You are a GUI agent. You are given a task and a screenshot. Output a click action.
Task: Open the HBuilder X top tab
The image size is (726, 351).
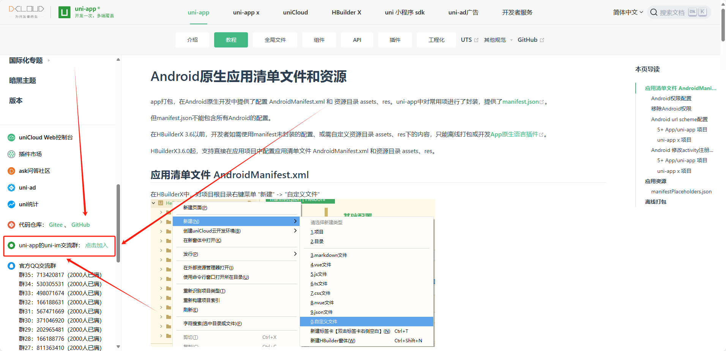346,12
